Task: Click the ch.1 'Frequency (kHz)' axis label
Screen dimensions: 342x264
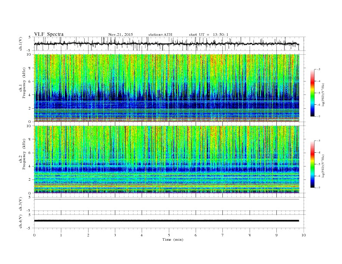Action: click(x=24, y=83)
